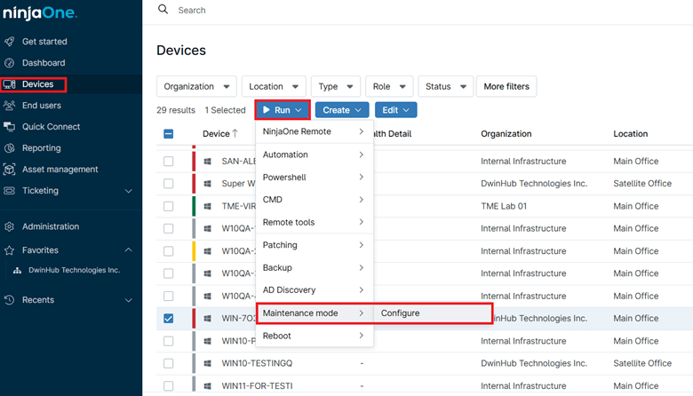Image resolution: width=693 pixels, height=396 pixels.
Task: Click the Run button
Action: click(x=283, y=110)
